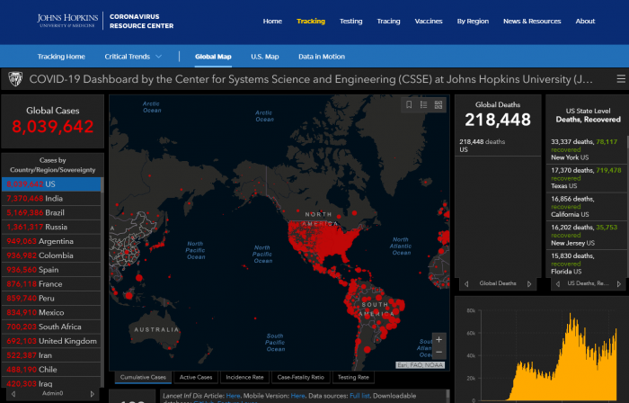
Task: Select the Global Map tab
Action: 213,57
